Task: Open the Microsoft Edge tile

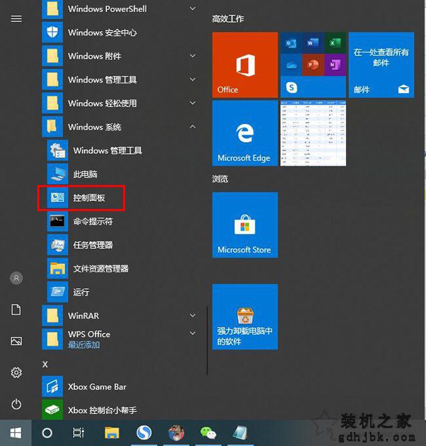Action: pyautogui.click(x=245, y=133)
